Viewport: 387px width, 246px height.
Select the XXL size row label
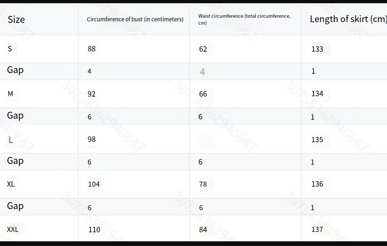click(13, 229)
